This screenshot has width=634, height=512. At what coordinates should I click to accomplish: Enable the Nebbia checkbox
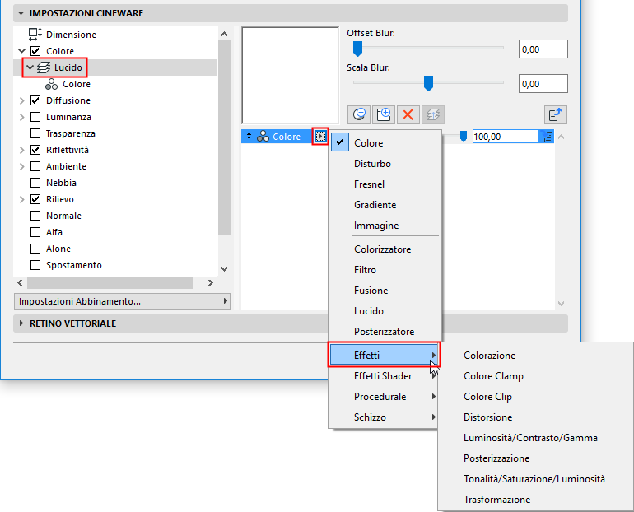pyautogui.click(x=35, y=183)
